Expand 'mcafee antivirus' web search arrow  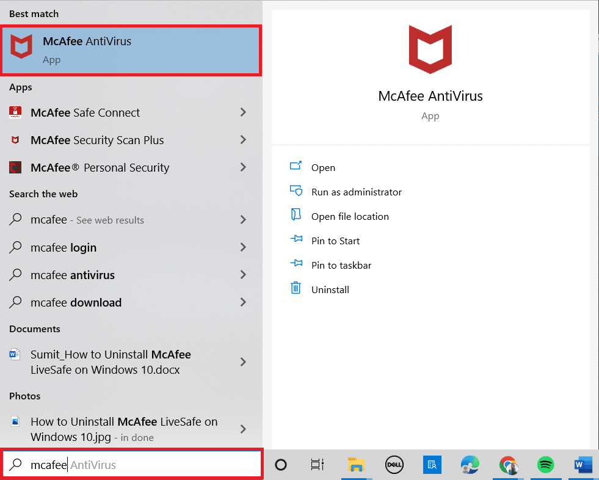(x=243, y=274)
